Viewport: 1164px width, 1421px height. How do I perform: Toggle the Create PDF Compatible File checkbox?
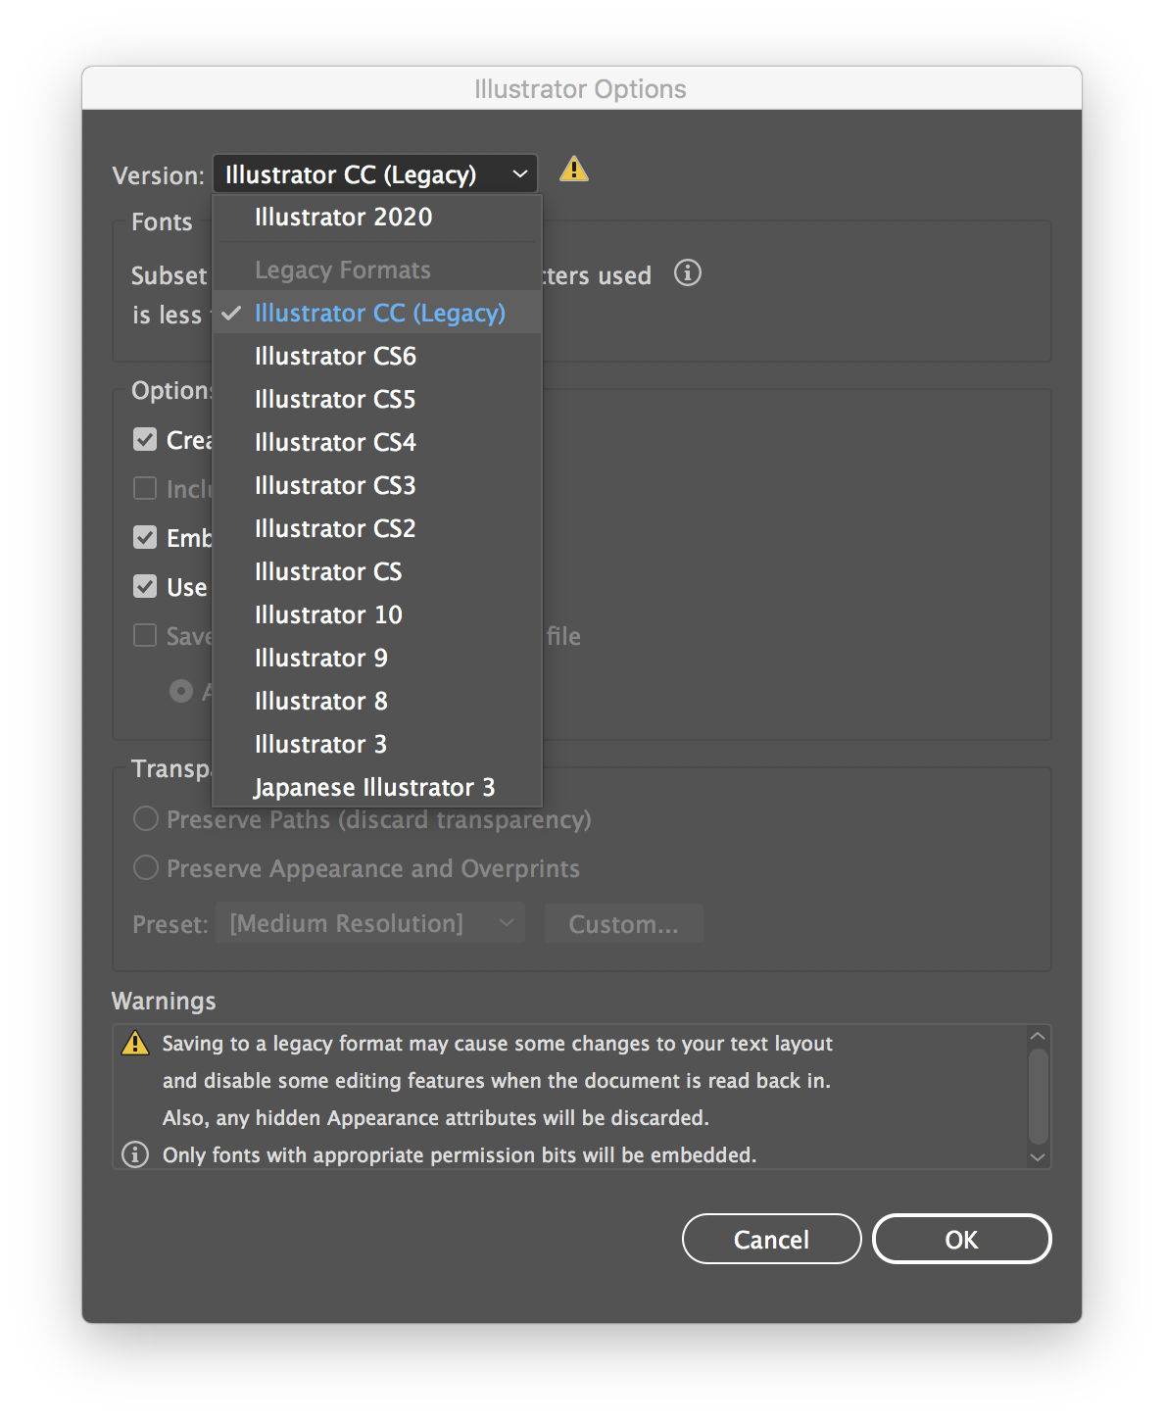145,439
